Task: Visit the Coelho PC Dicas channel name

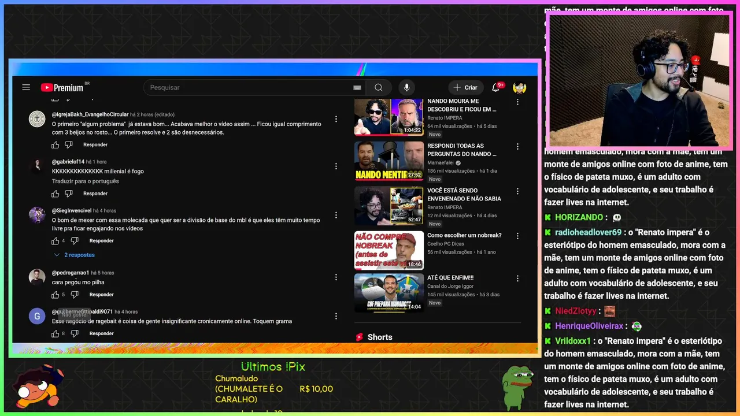Action: [x=447, y=244]
